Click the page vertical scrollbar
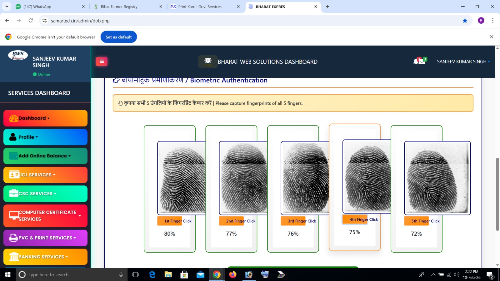The image size is (500, 281). pos(497,194)
